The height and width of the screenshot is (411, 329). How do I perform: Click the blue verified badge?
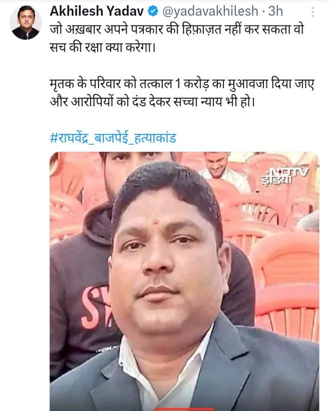[x=153, y=11]
